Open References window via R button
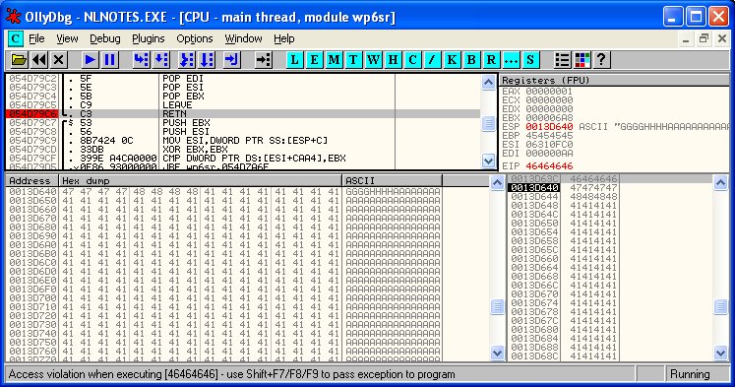This screenshot has height=387, width=735. [491, 59]
